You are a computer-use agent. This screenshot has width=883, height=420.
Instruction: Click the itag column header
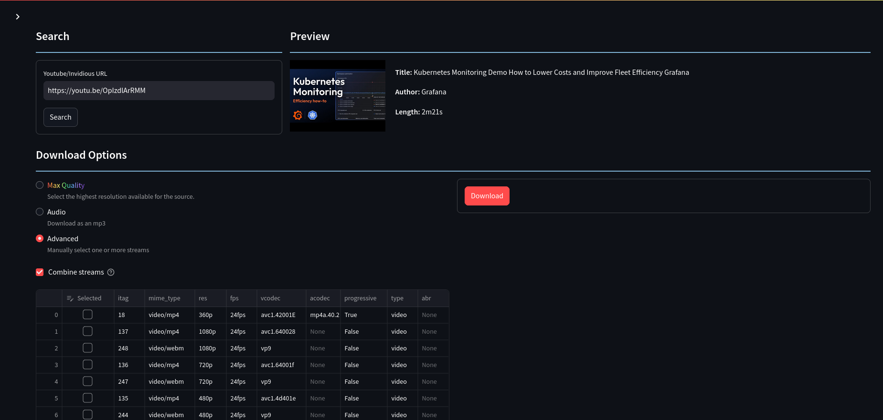123,298
